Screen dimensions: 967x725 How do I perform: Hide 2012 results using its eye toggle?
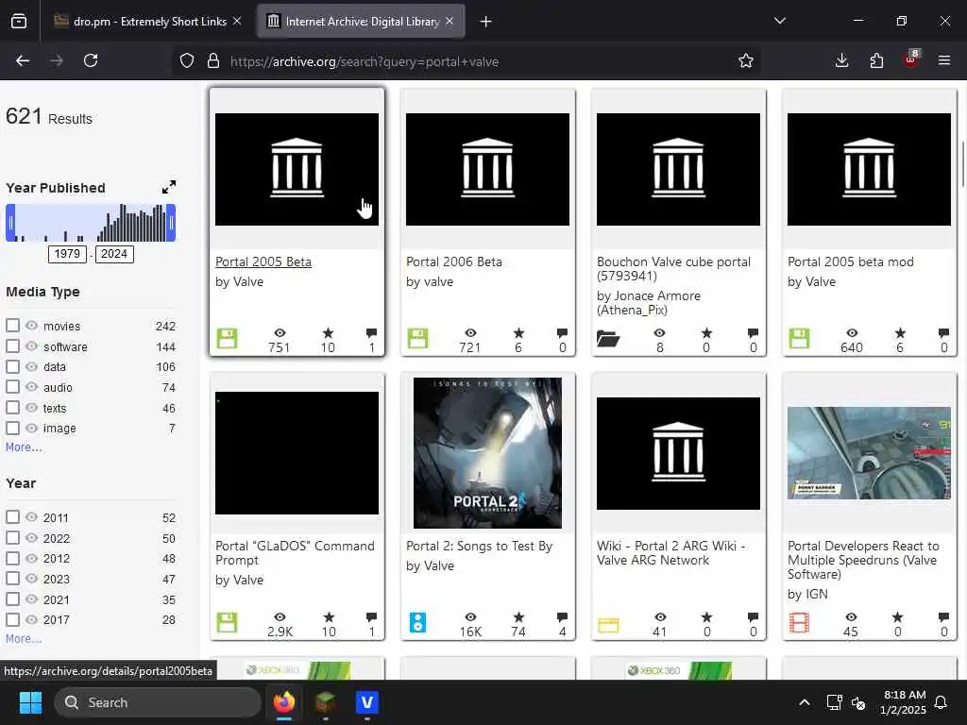31,558
